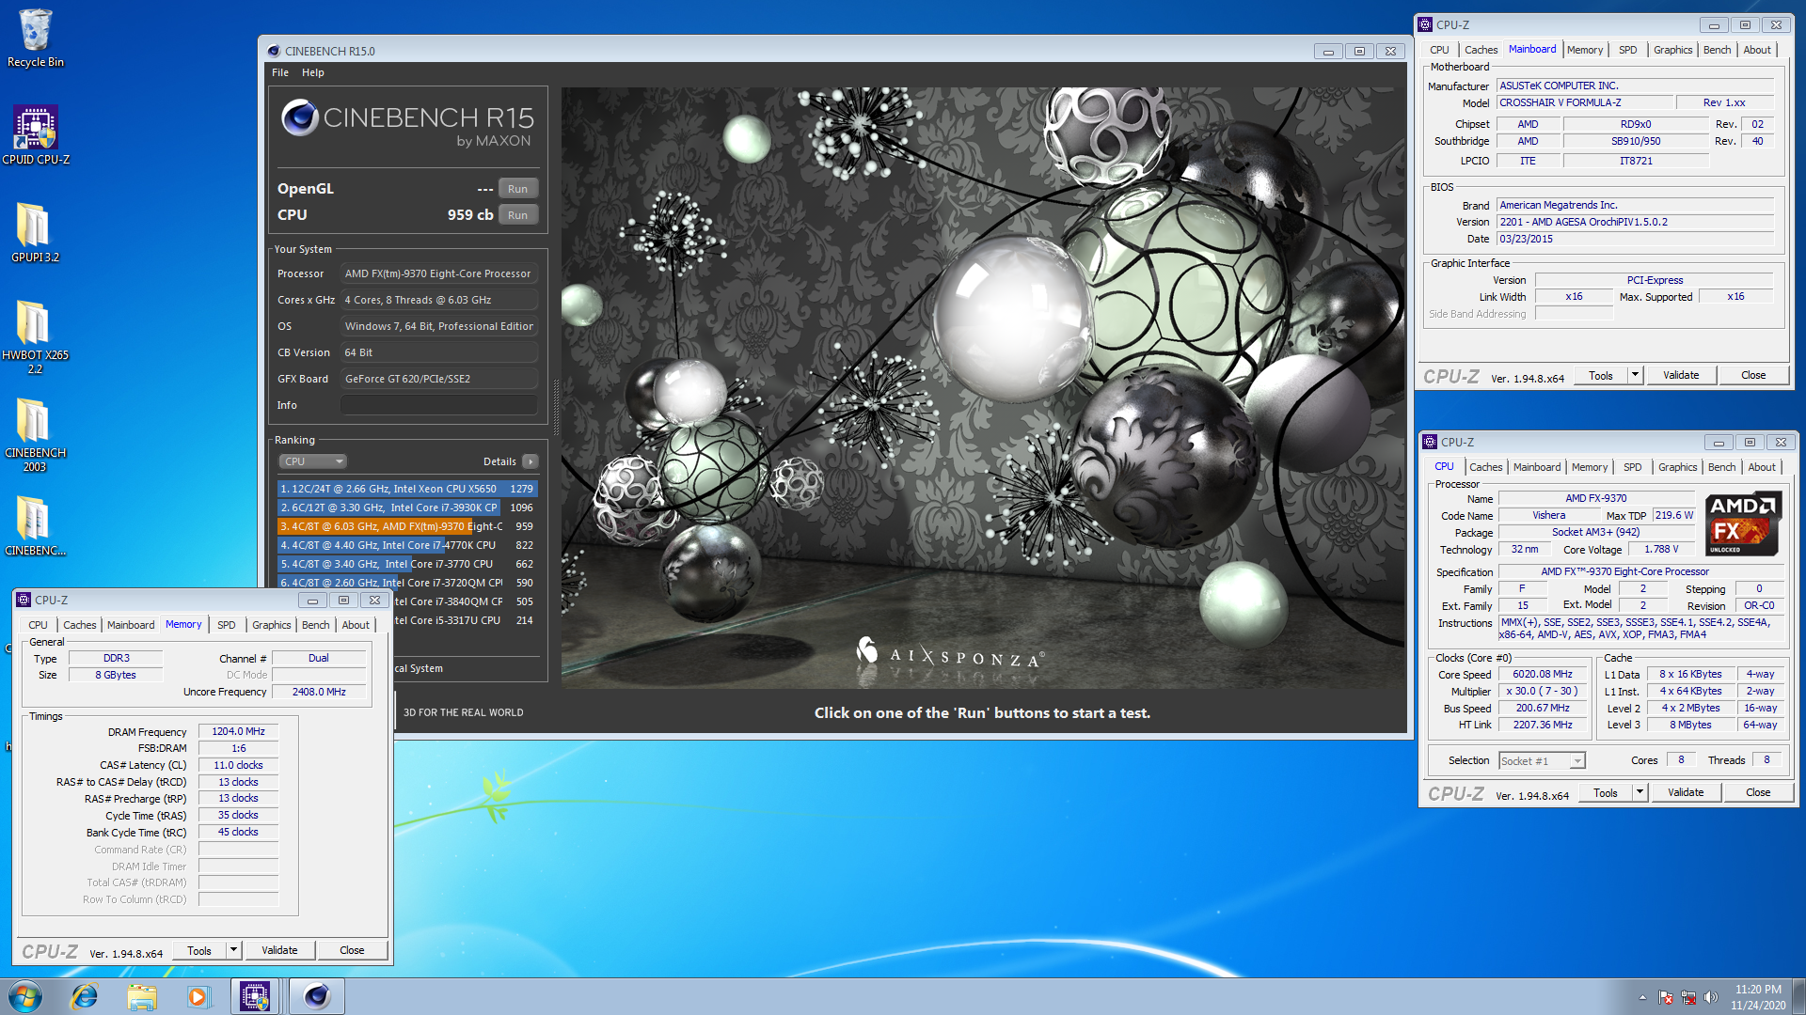Click the Info field in Cinebench
Viewport: 1806px width, 1015px height.
438,405
